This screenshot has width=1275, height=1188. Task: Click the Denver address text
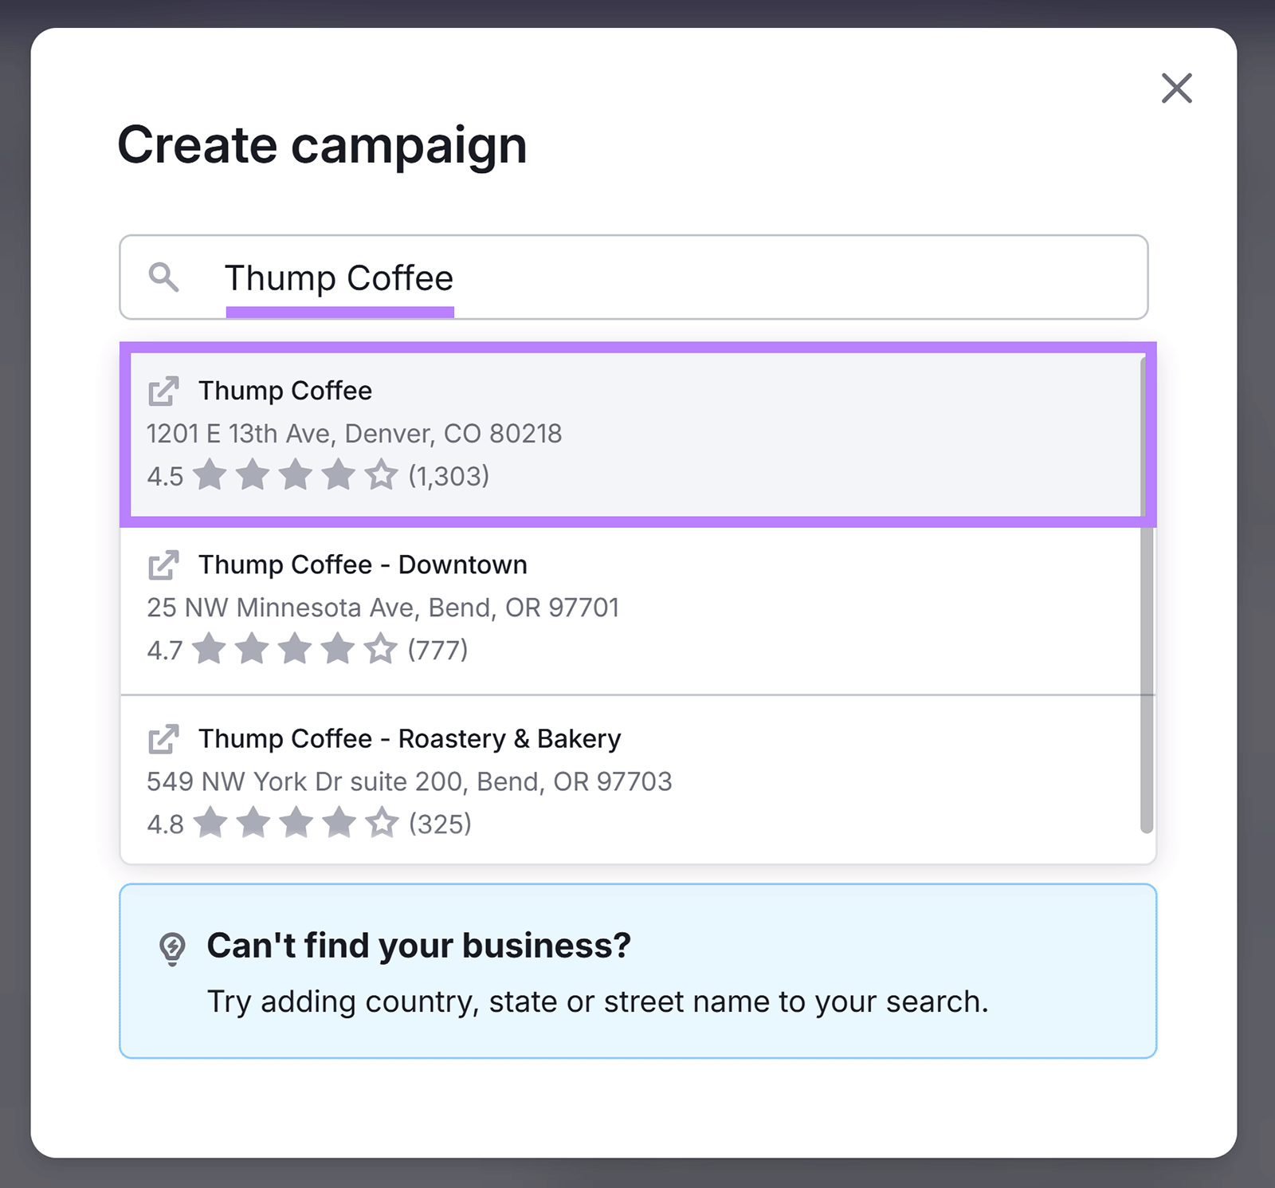(x=355, y=433)
